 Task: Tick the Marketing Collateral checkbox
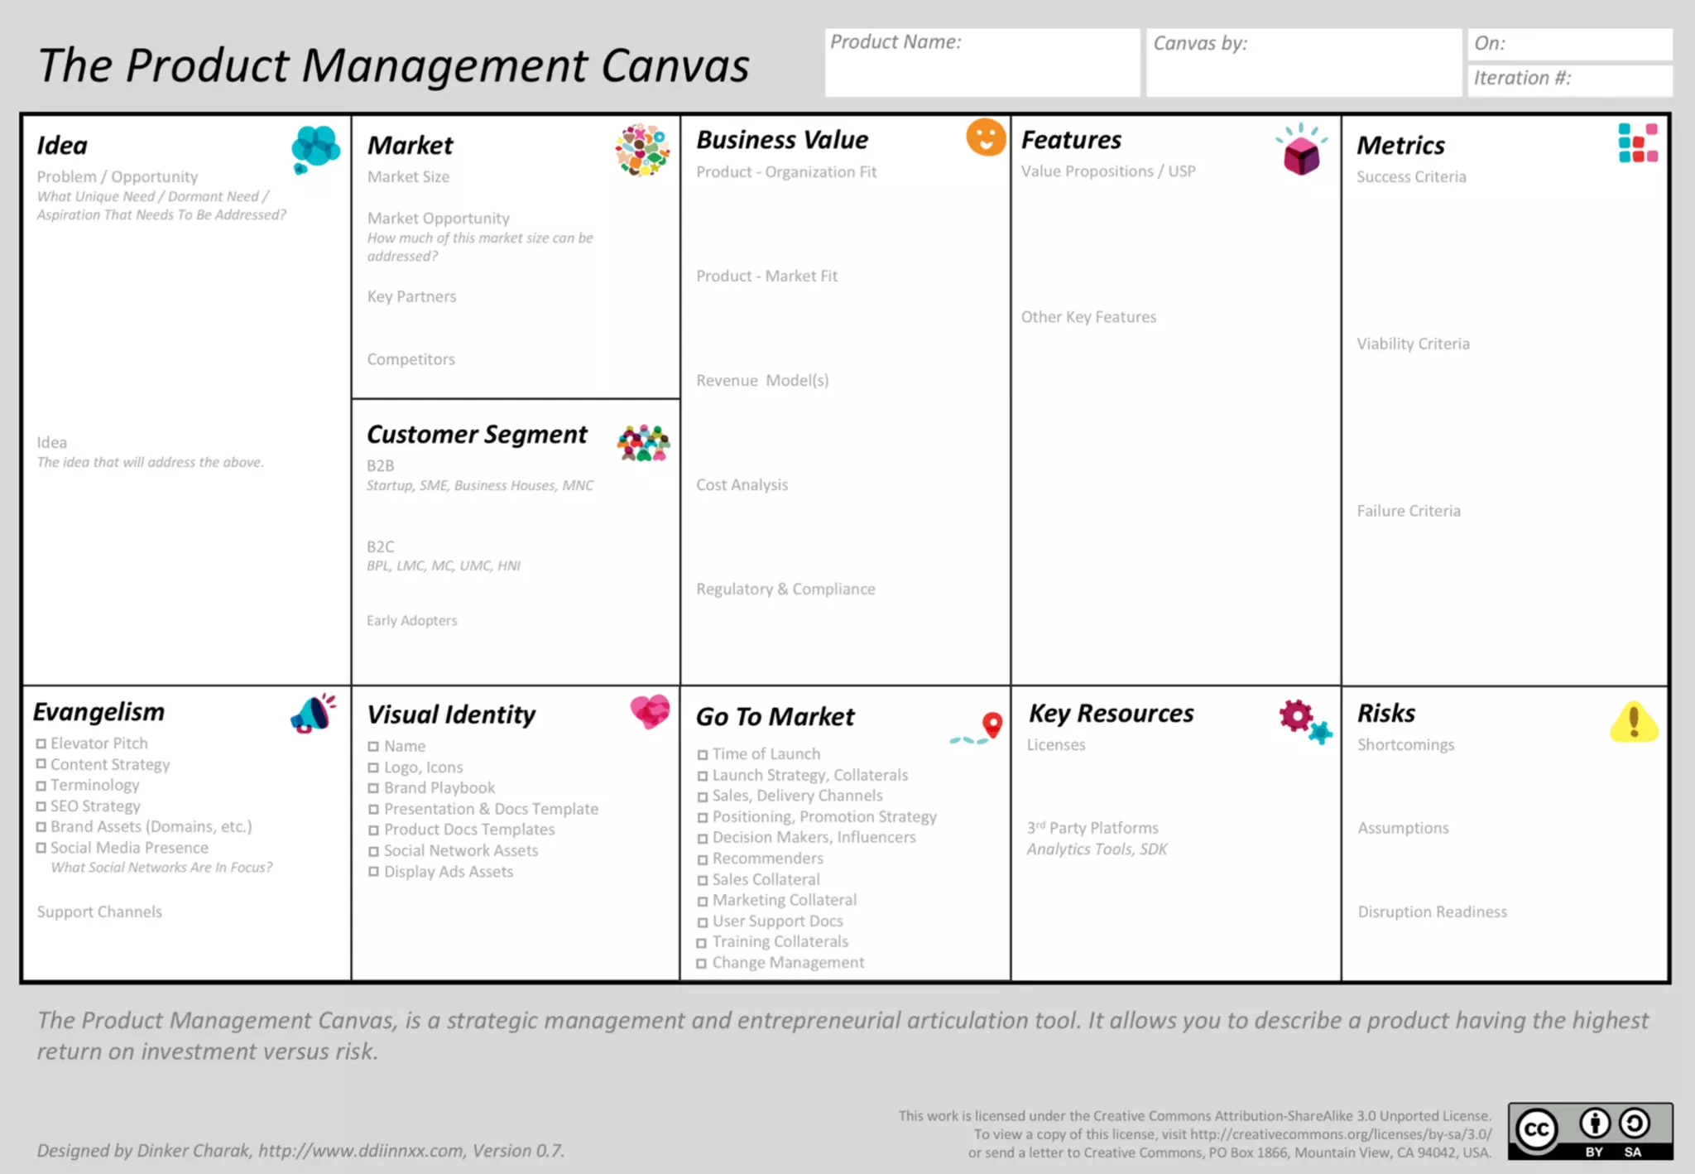tap(702, 901)
